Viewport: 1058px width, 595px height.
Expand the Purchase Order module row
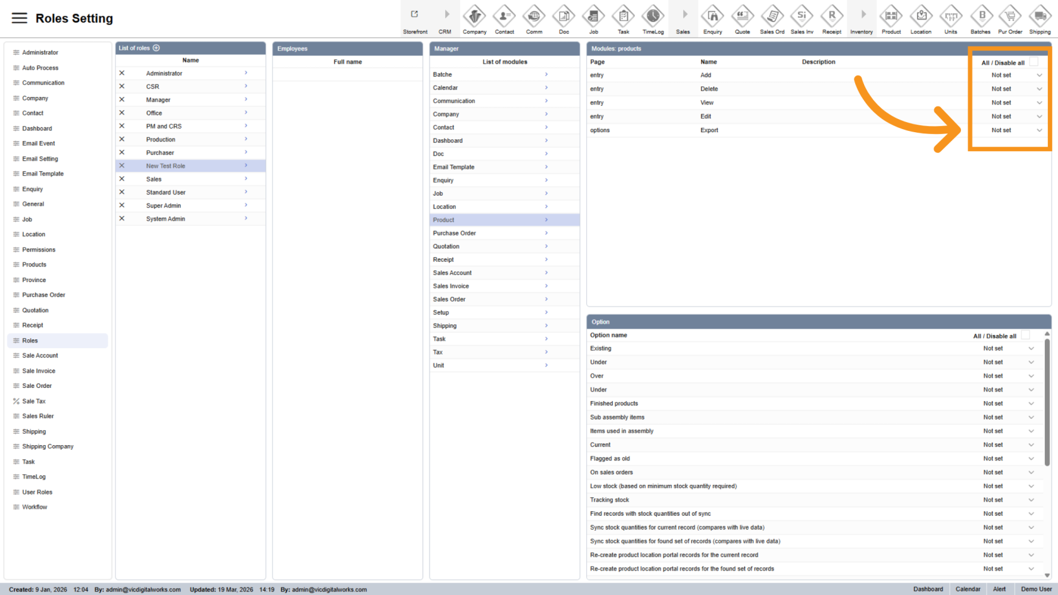[546, 233]
